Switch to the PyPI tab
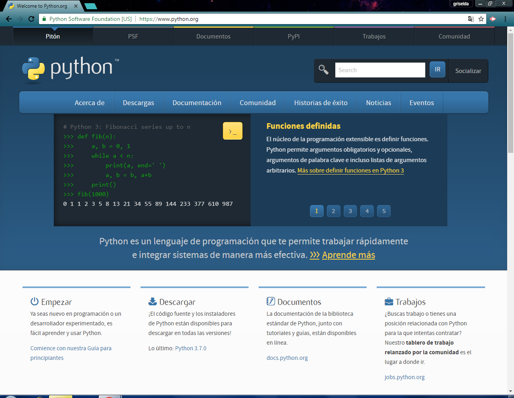 [x=294, y=36]
